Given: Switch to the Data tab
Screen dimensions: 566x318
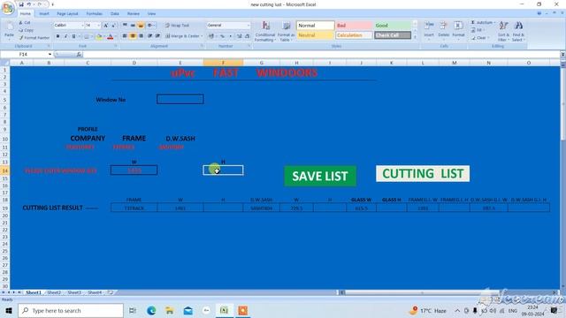Looking at the screenshot, I should click(115, 14).
